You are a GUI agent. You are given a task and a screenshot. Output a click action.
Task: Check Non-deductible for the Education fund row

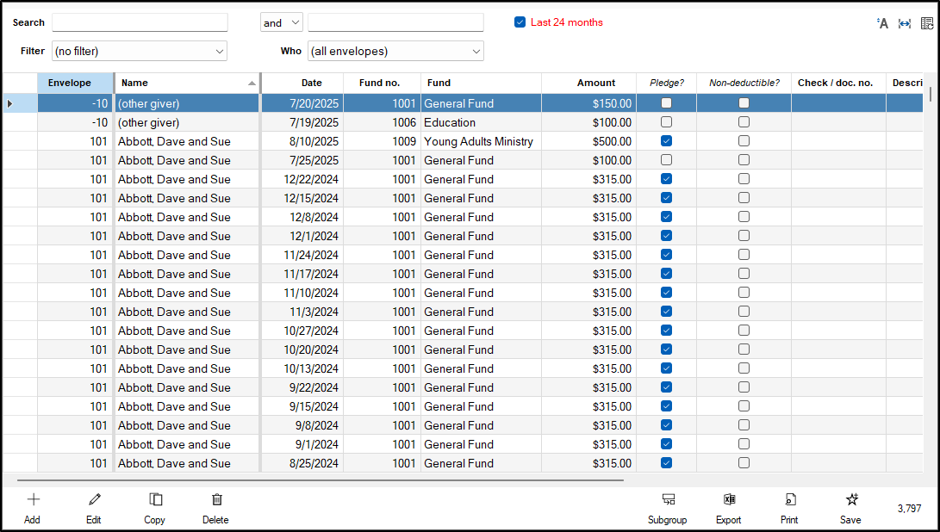[744, 122]
